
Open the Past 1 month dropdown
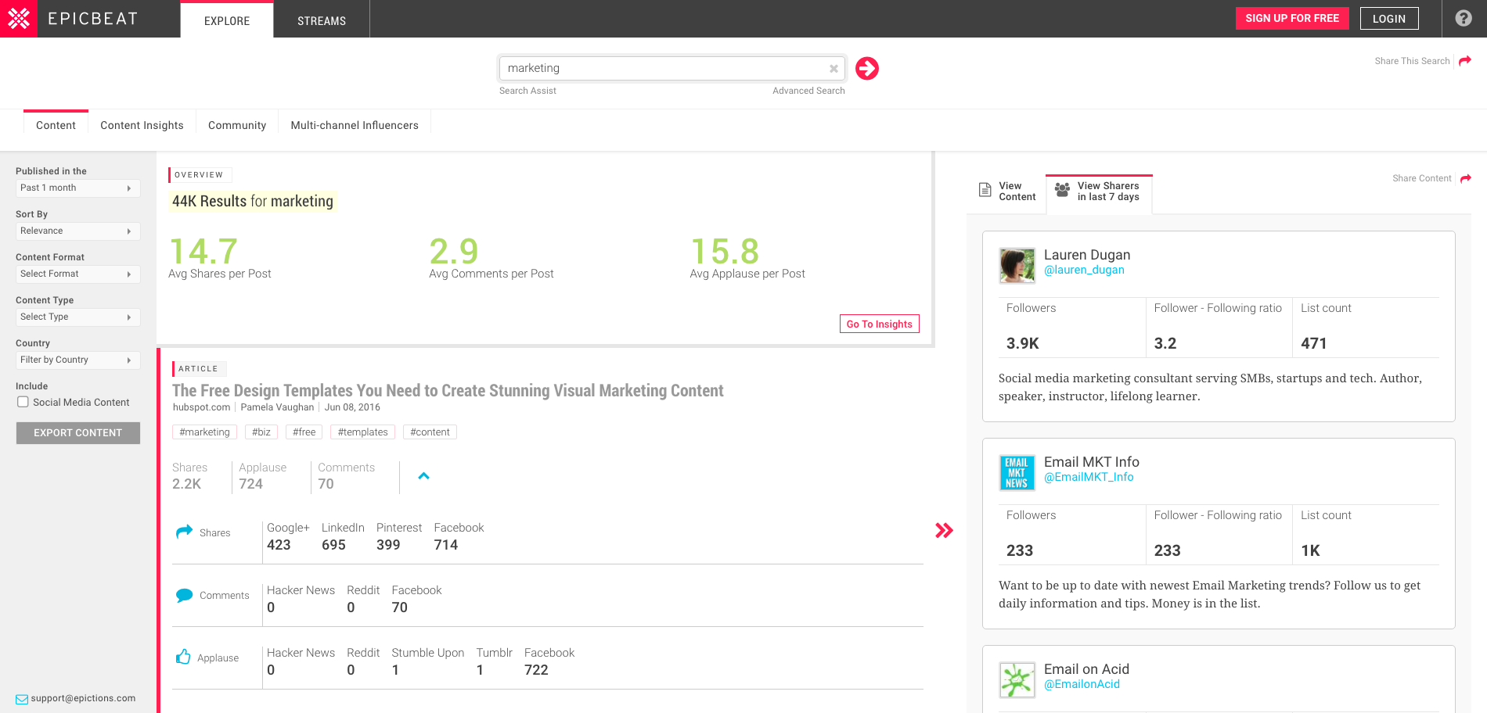click(78, 188)
